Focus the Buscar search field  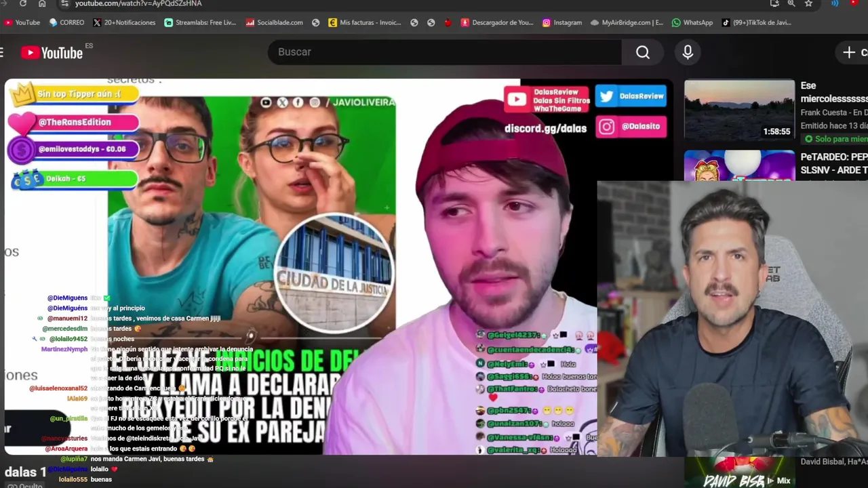tap(445, 52)
